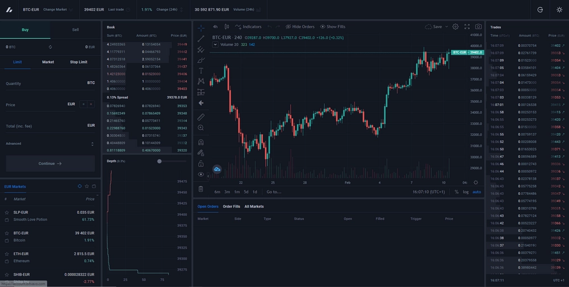Toggle the magnet mode tool
Image resolution: width=569 pixels, height=287 pixels.
(x=201, y=142)
